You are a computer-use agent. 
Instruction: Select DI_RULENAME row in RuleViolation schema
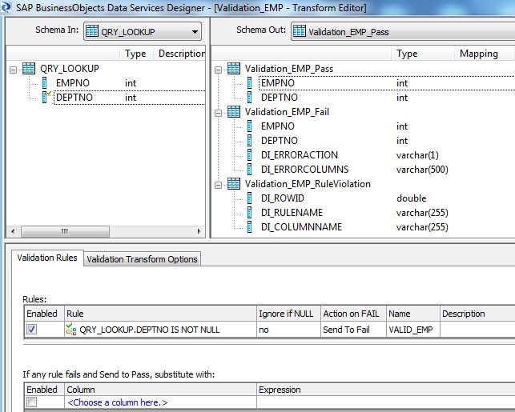click(387, 213)
